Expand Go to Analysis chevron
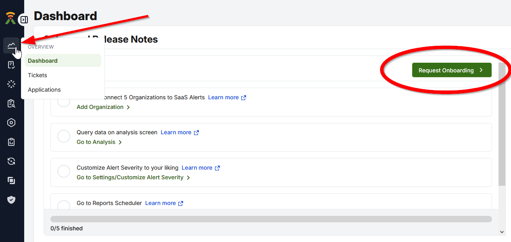This screenshot has width=511, height=242. tap(120, 142)
